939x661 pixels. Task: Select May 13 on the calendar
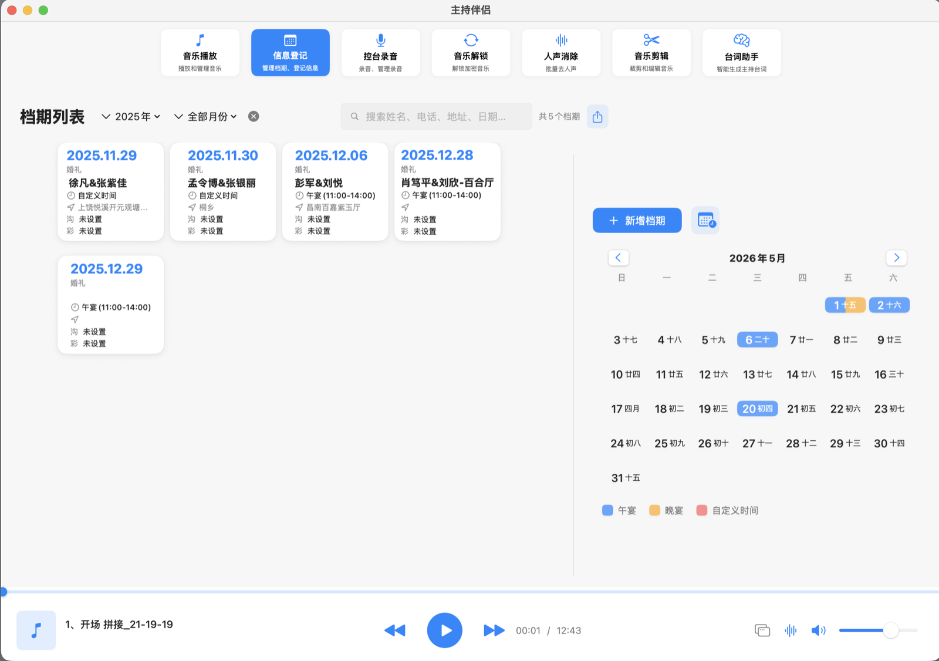tap(758, 375)
